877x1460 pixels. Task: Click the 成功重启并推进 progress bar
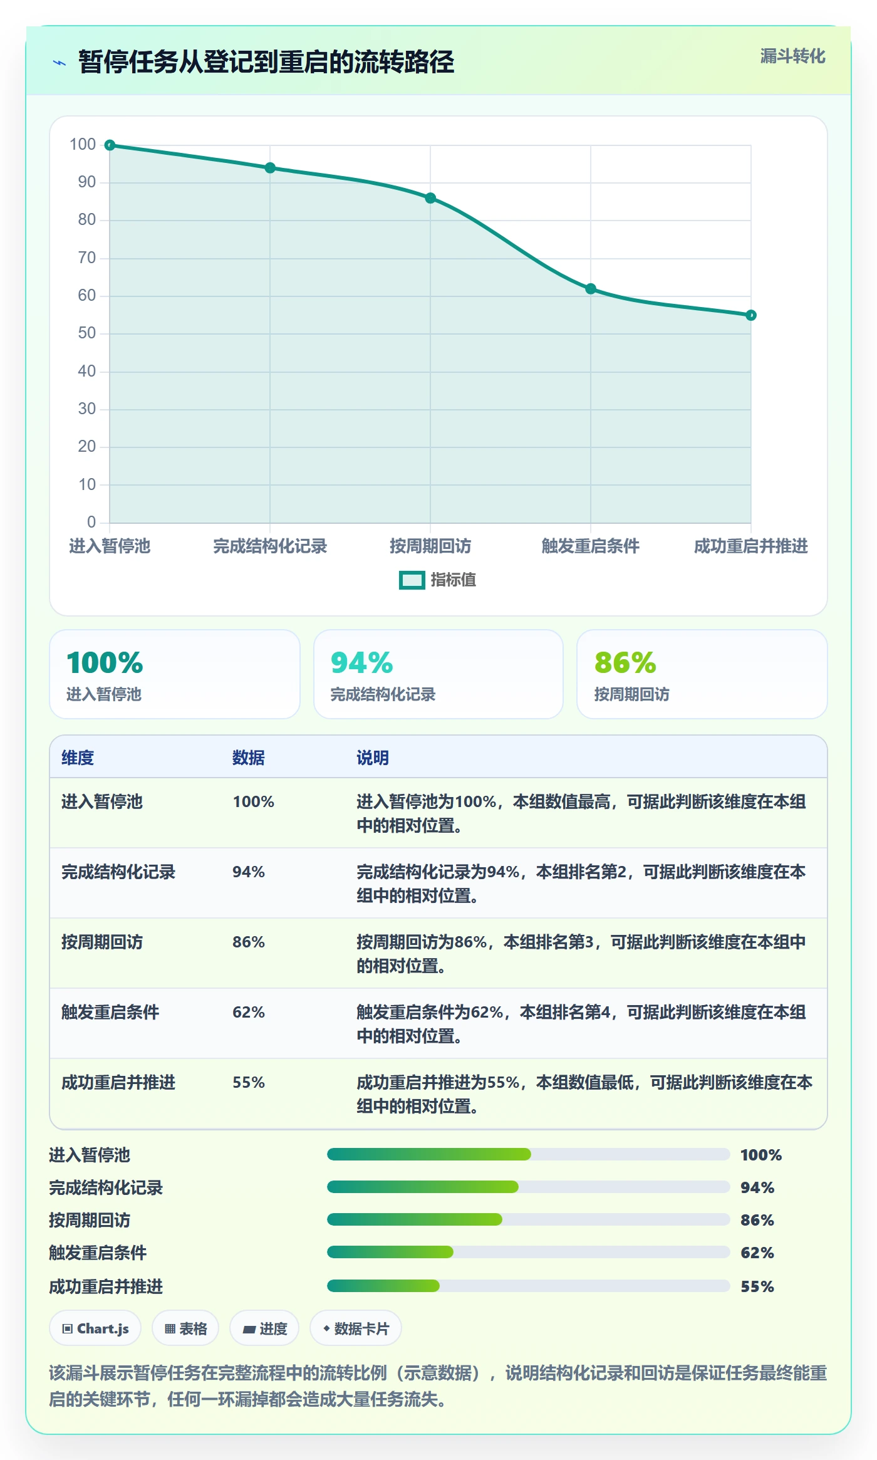[x=529, y=1286]
